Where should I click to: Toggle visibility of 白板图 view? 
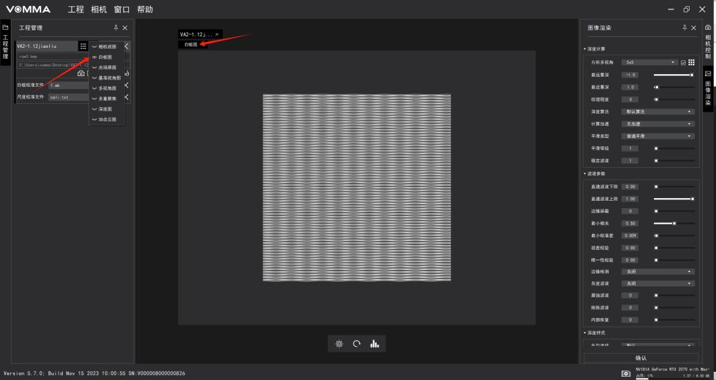click(94, 57)
